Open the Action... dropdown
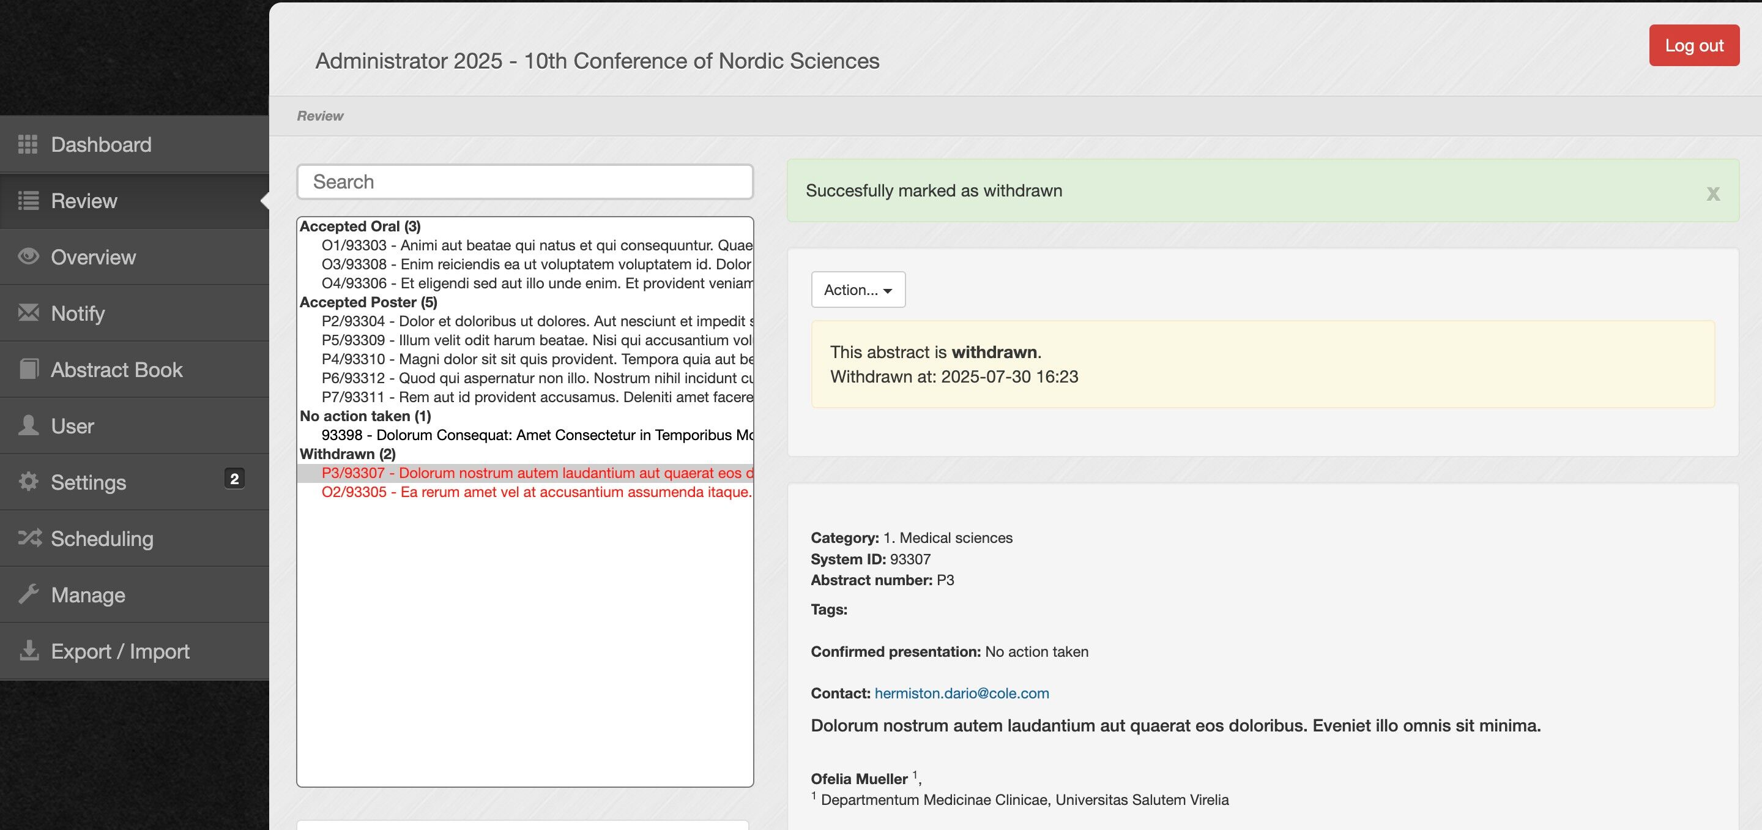The height and width of the screenshot is (830, 1762). pos(858,290)
